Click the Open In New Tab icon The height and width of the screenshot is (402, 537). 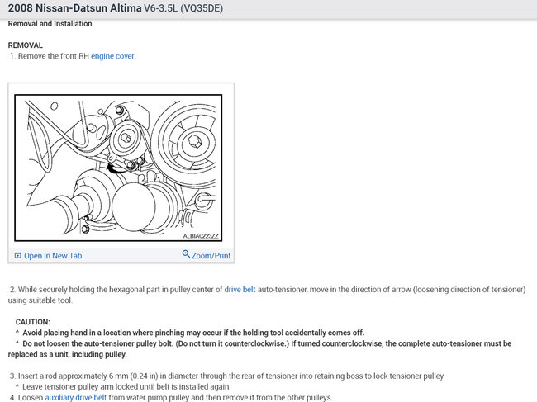pos(18,256)
